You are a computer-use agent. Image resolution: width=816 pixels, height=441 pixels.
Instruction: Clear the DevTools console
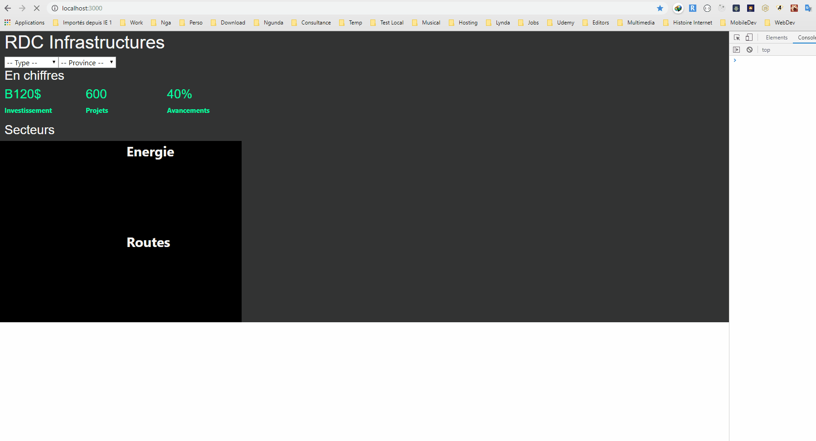click(x=750, y=50)
